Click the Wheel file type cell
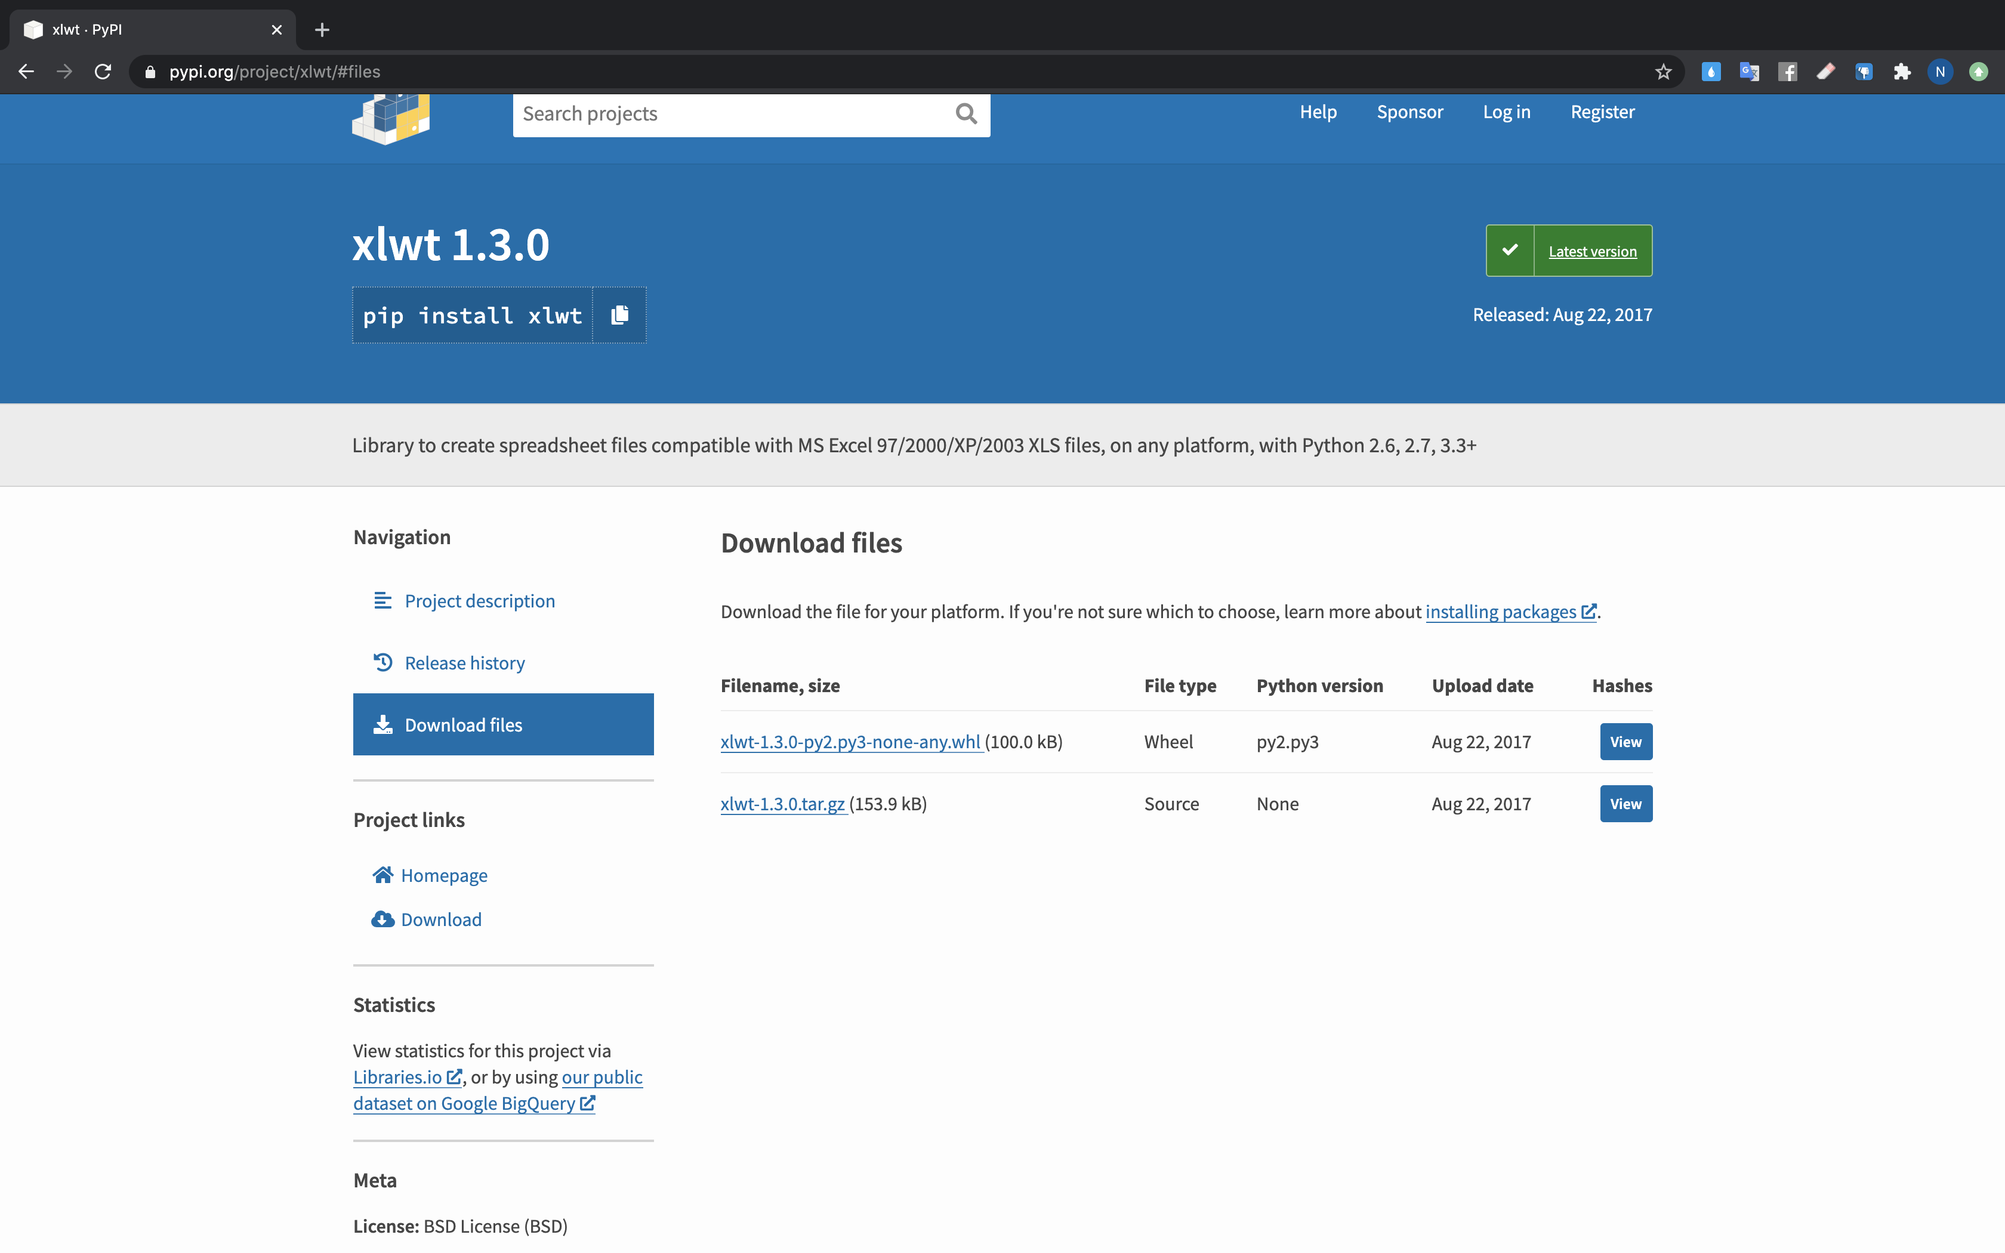 point(1168,742)
